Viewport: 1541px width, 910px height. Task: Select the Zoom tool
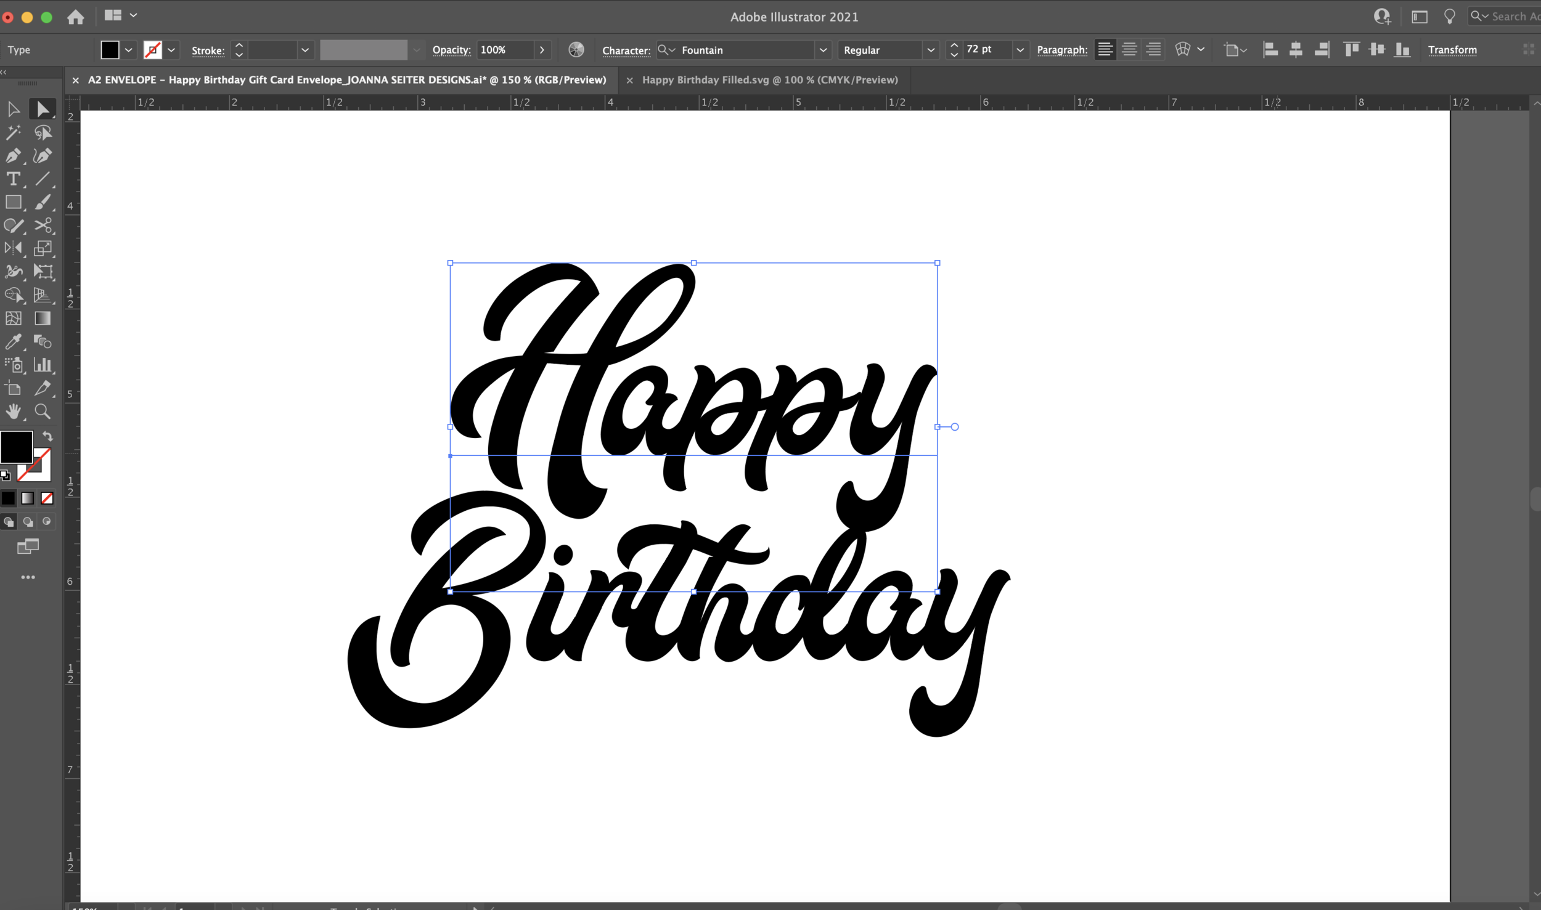[x=43, y=411]
